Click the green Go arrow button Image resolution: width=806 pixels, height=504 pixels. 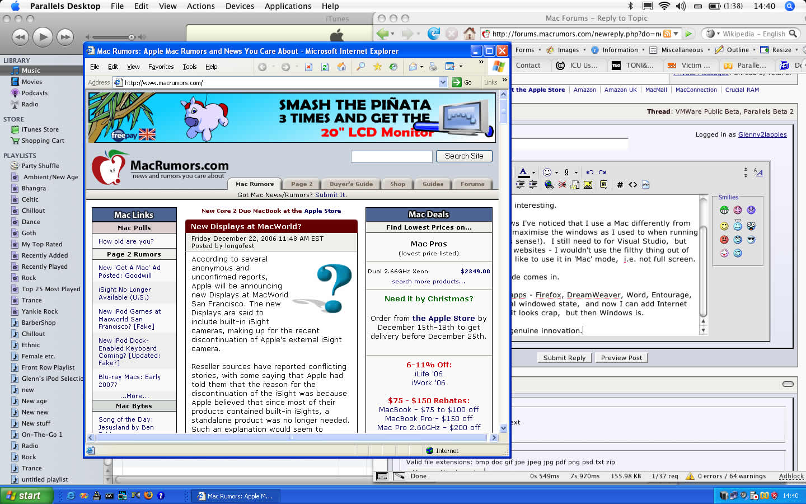coord(457,82)
